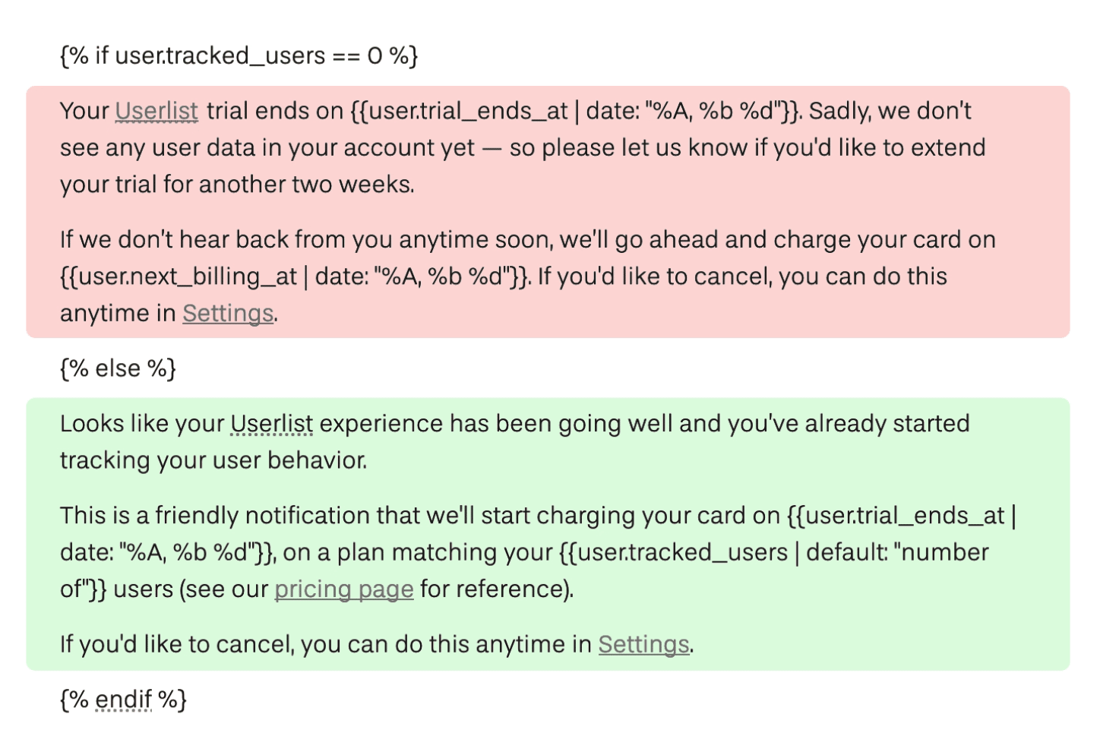Image resolution: width=1100 pixels, height=755 pixels.
Task: Click the 'This is a friendly notification' paragraph
Action: click(538, 552)
